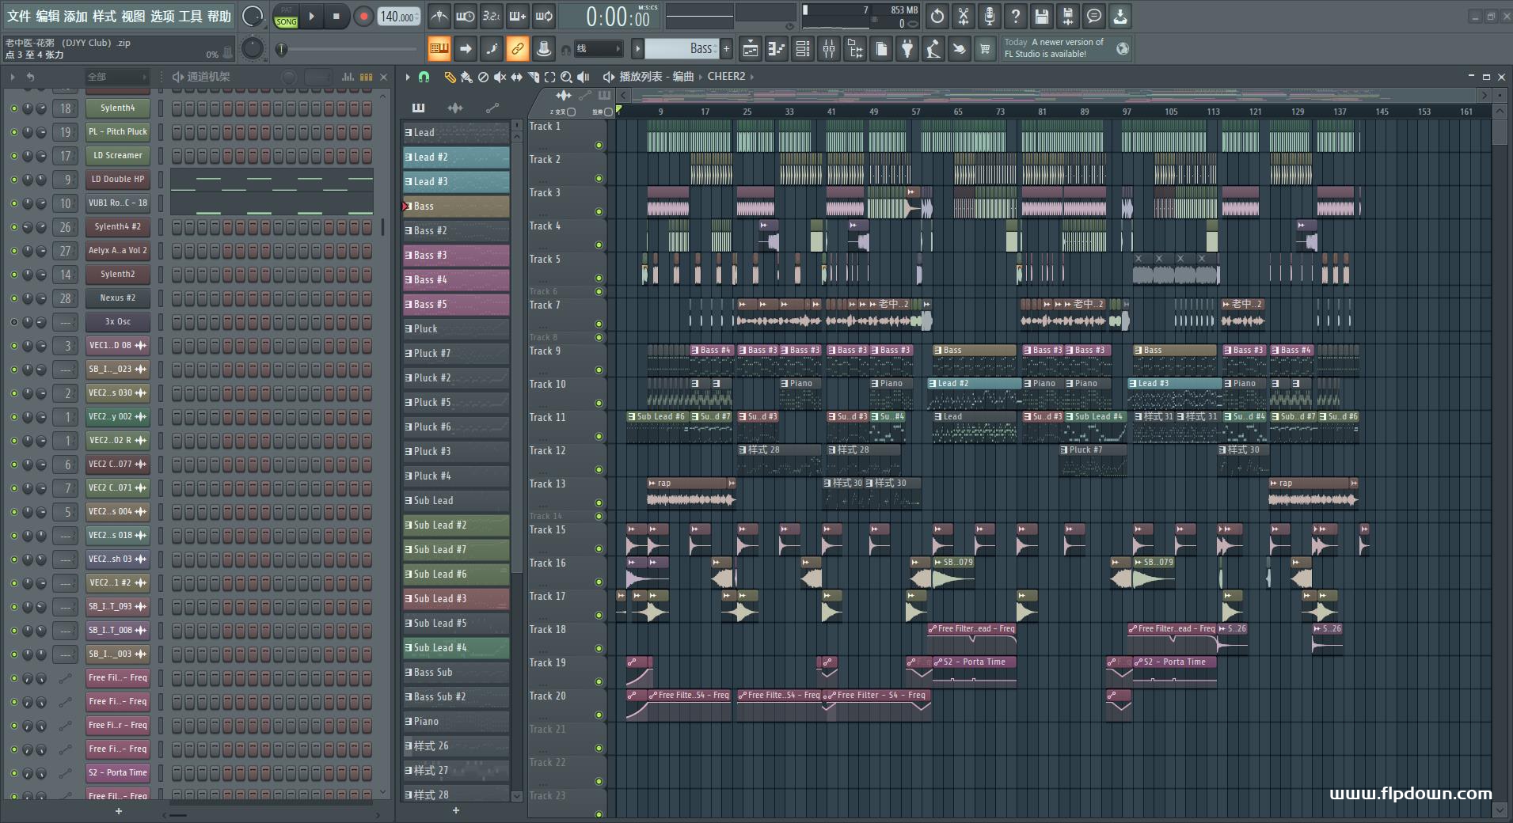
Task: Select the playlist mute tool icon
Action: point(500,77)
